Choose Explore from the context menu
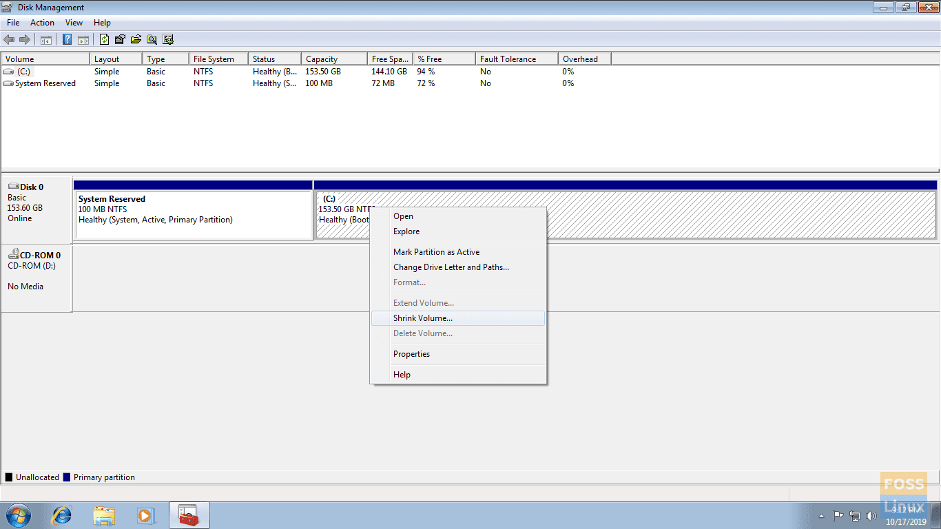The image size is (941, 529). 458,231
